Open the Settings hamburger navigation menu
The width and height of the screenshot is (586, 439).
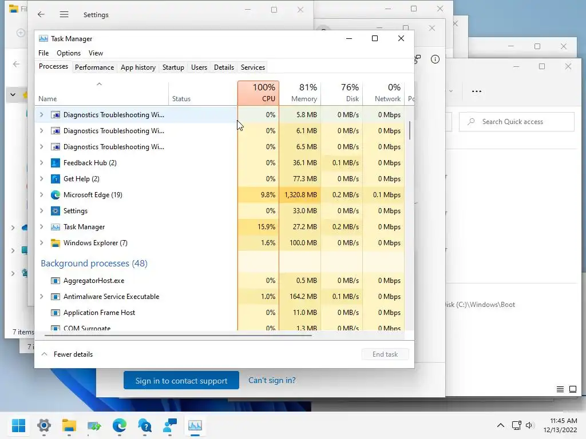coord(64,14)
